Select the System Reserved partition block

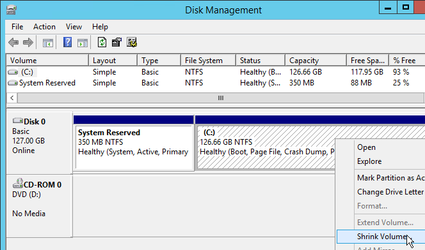point(134,147)
